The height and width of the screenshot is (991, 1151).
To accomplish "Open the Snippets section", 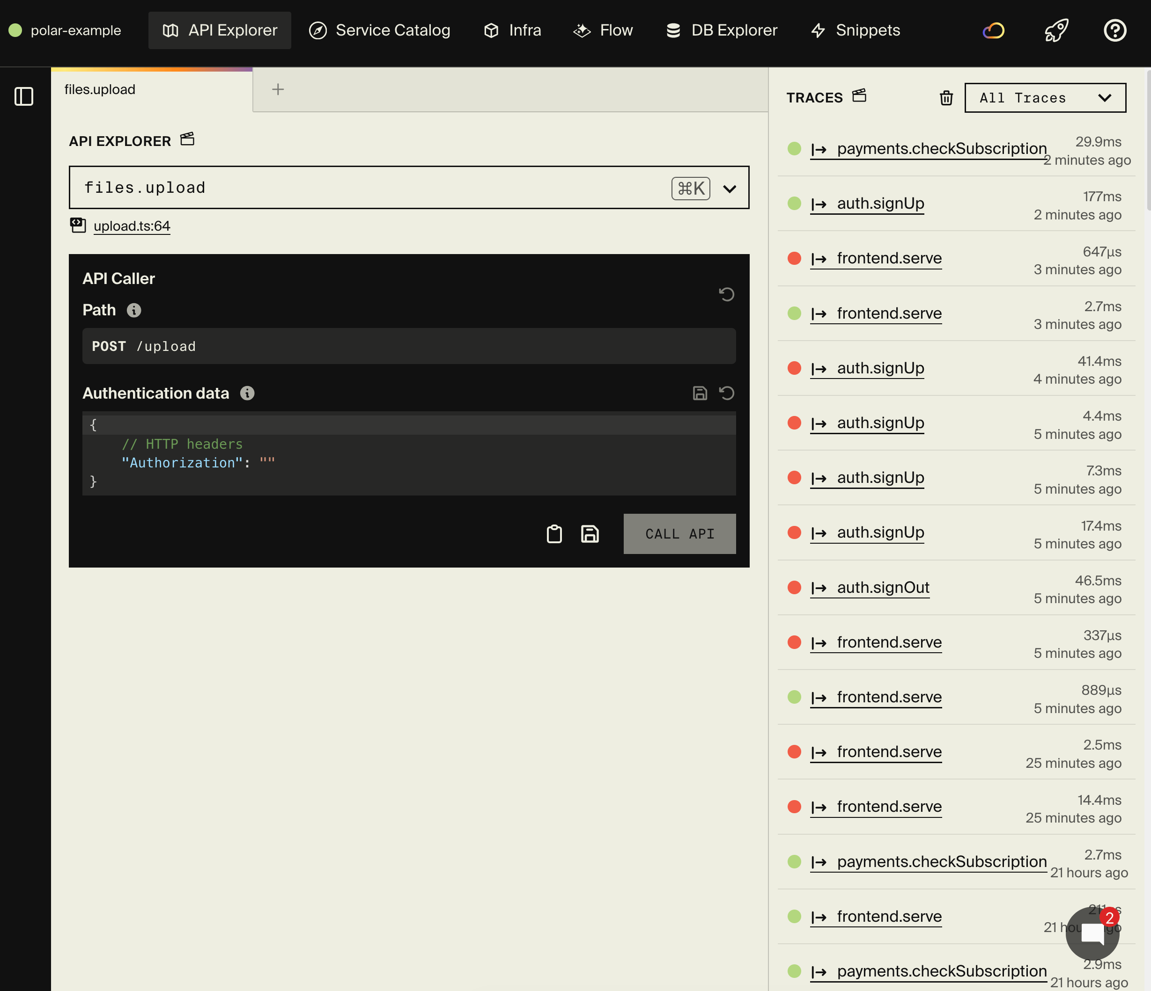I will pos(855,30).
